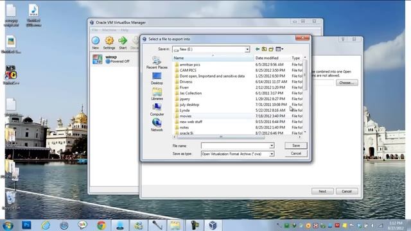Open Photoshop from the taskbar
This screenshot has width=411, height=231.
tap(26, 225)
